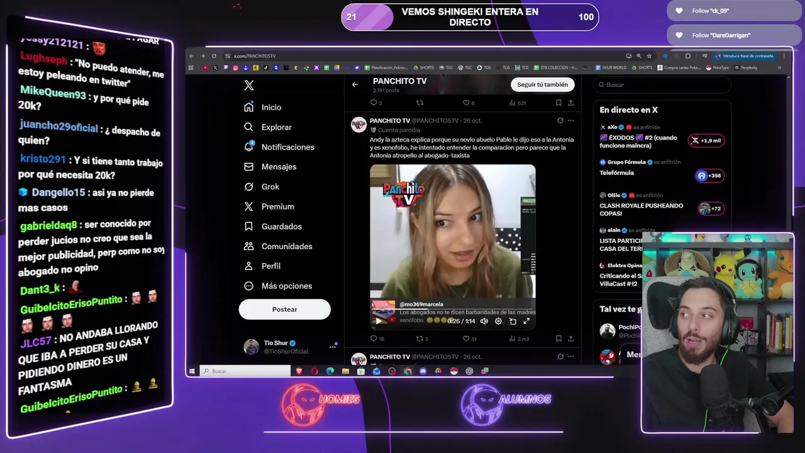Open Comunidades in the sidebar
The width and height of the screenshot is (805, 453).
(278, 246)
